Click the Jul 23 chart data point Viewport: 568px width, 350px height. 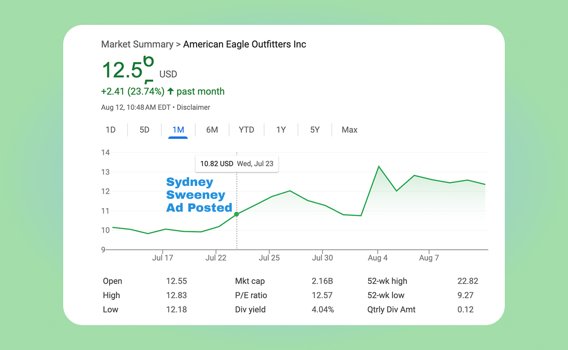click(236, 214)
